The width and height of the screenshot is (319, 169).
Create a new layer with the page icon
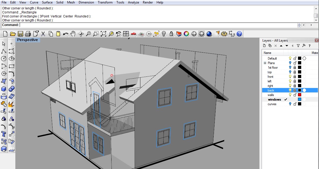point(264,46)
